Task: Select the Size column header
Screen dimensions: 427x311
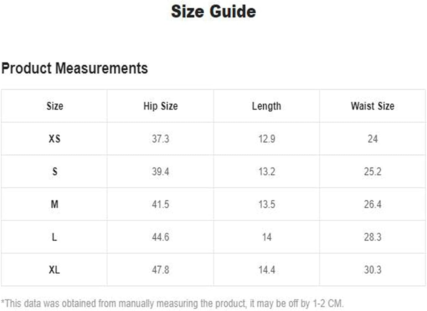Action: point(55,106)
